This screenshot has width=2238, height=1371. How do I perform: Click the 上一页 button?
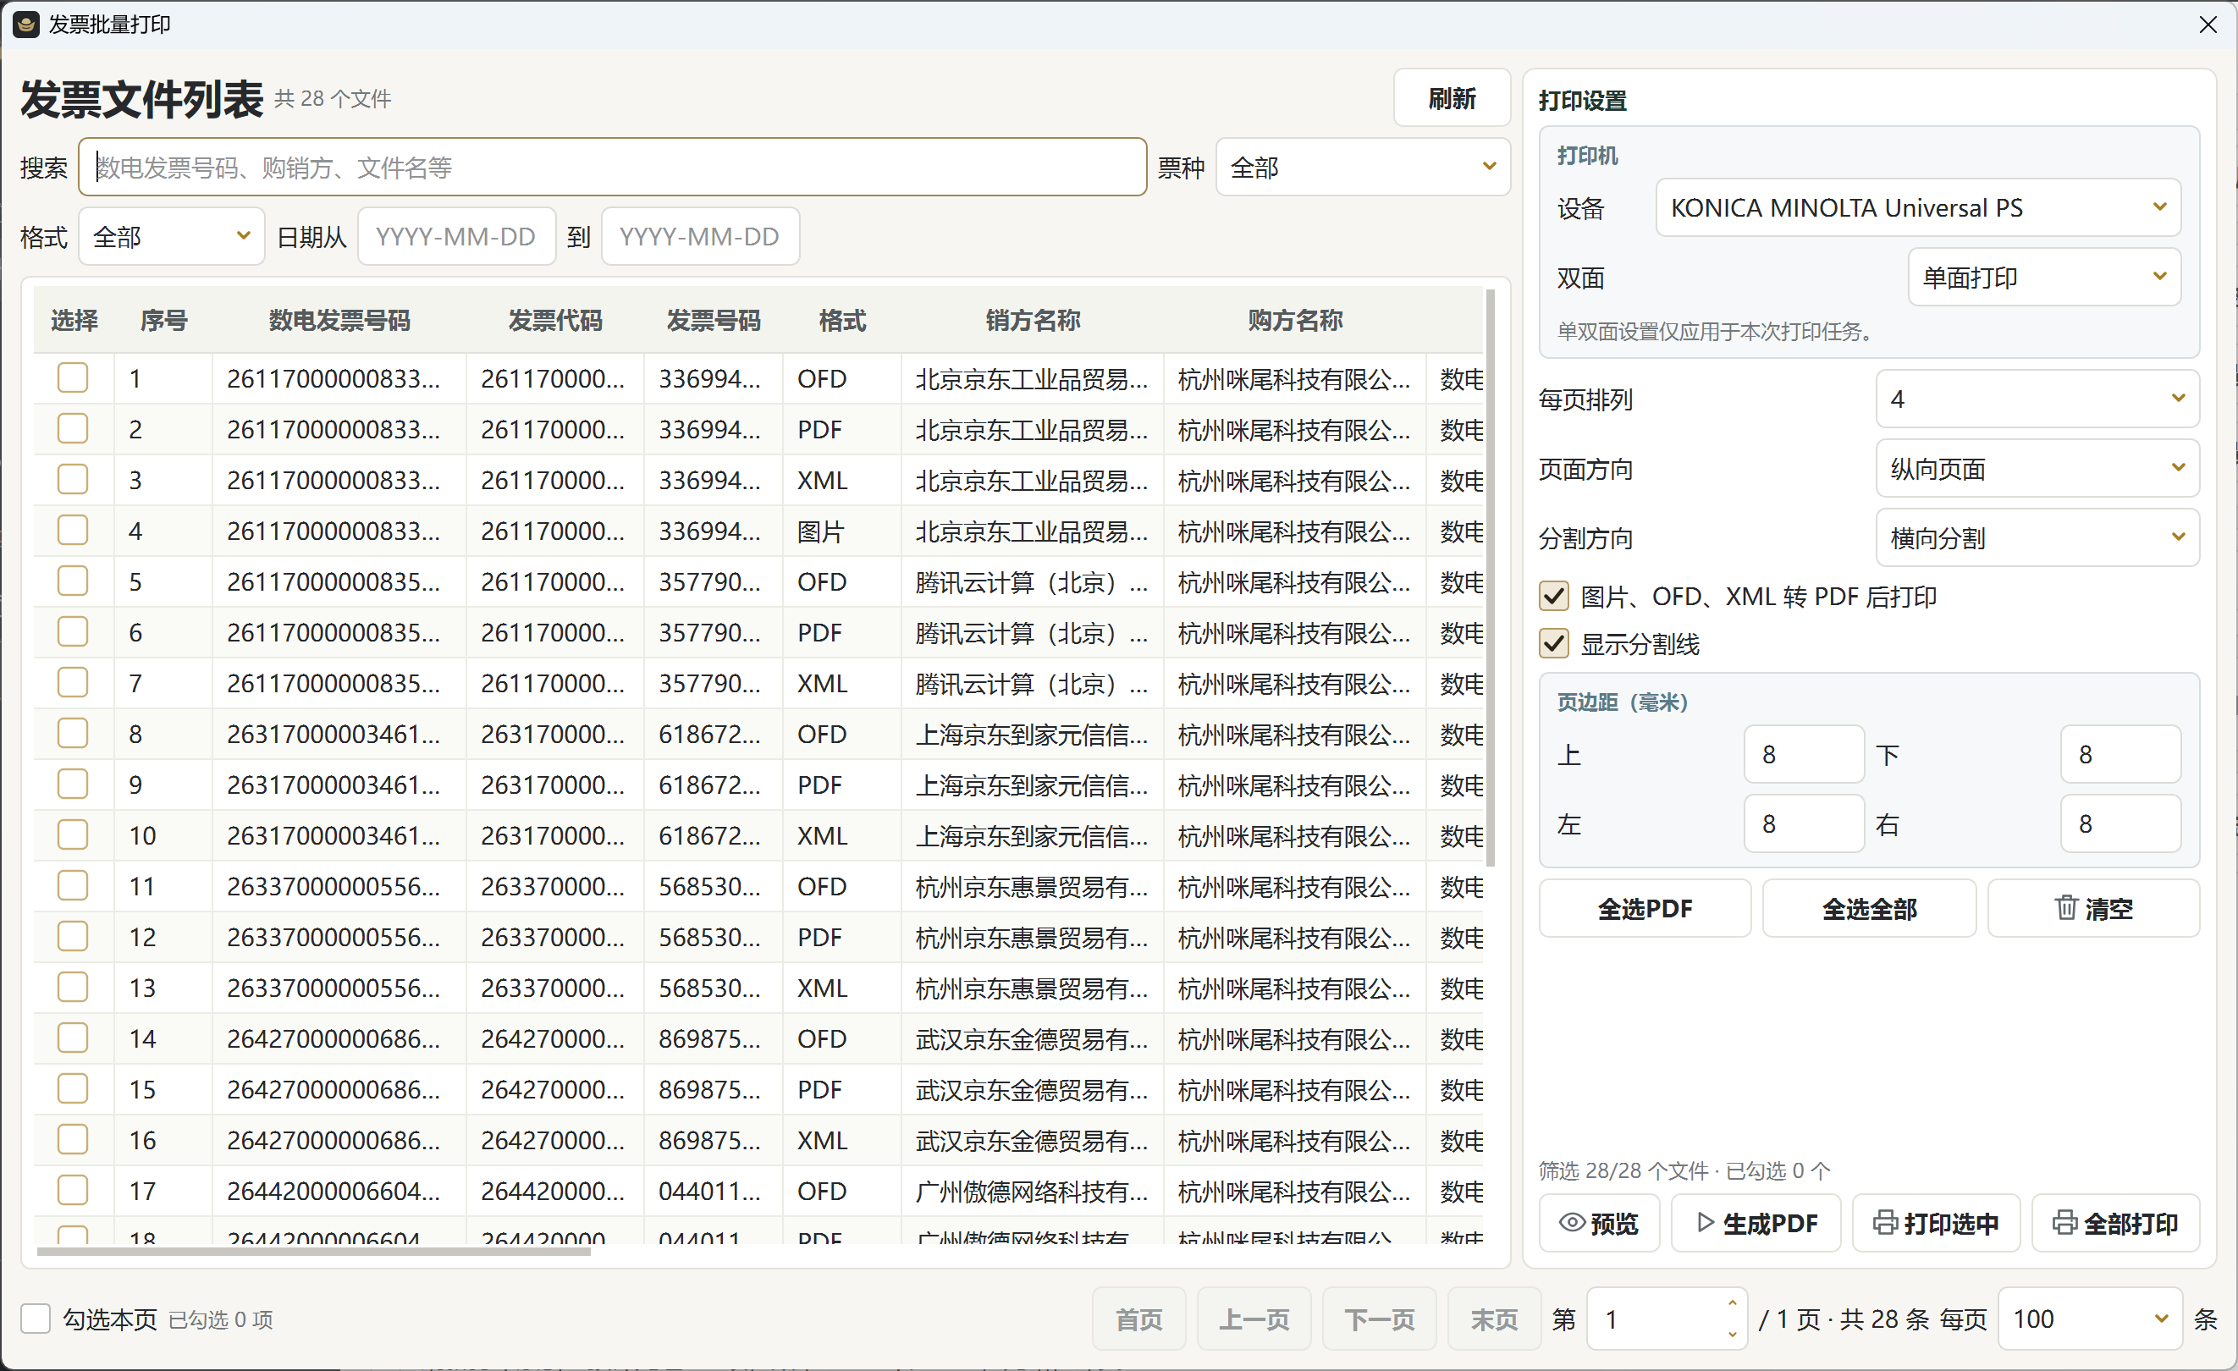point(1254,1319)
